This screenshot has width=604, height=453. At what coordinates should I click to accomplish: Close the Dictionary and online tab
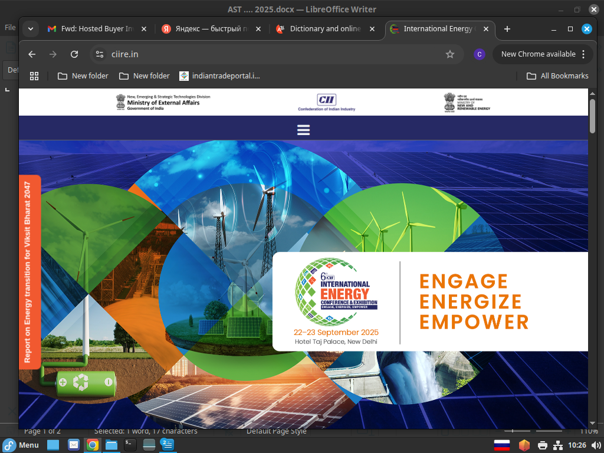click(x=372, y=29)
